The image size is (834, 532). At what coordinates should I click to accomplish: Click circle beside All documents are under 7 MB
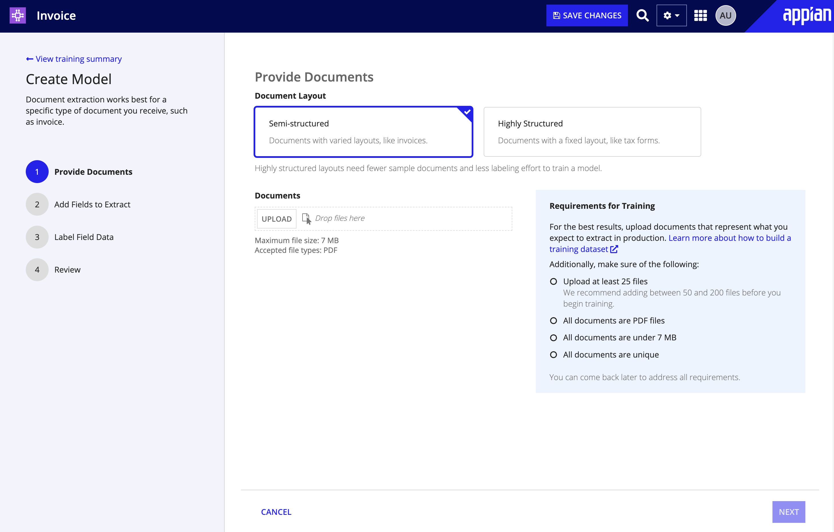pyautogui.click(x=554, y=338)
